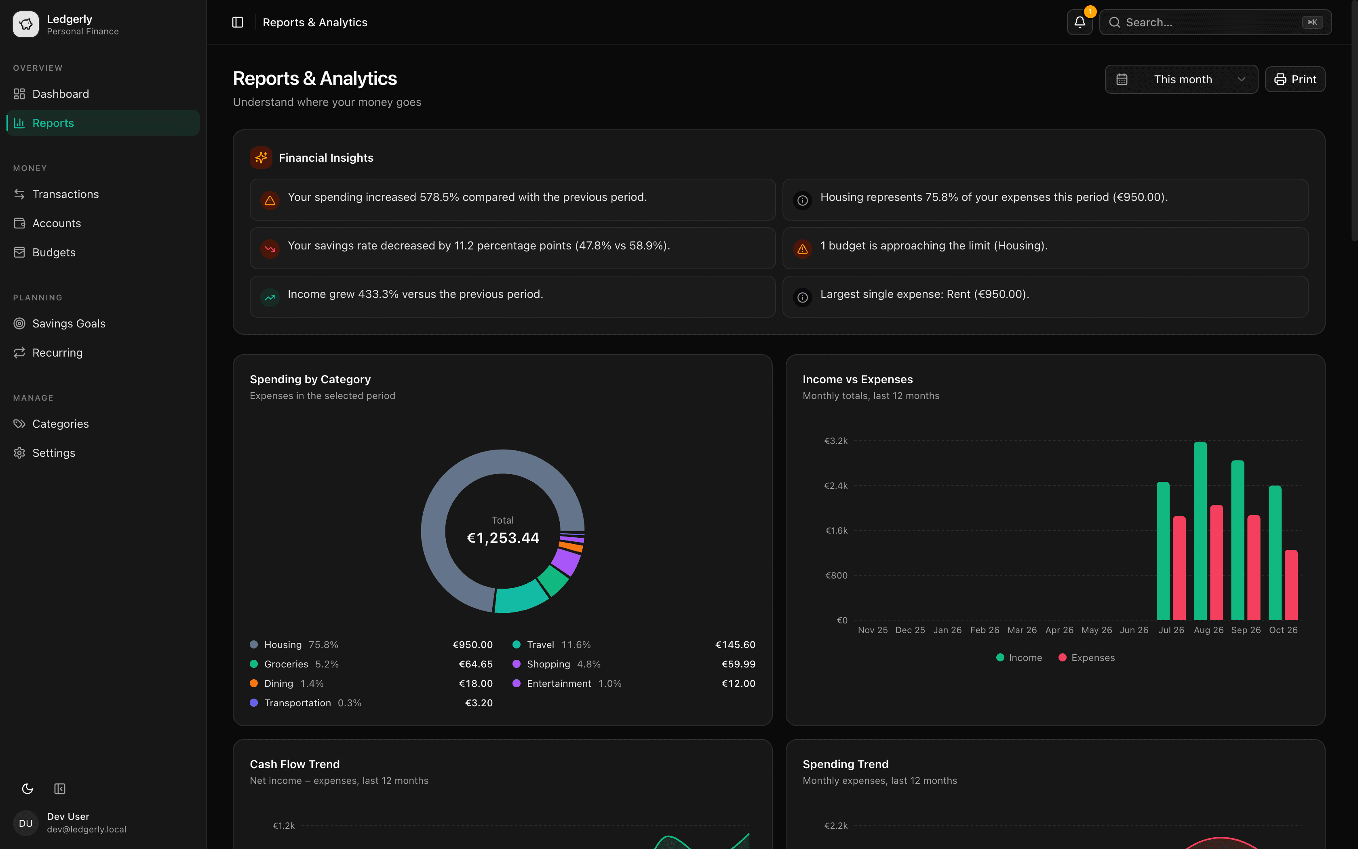1358x849 pixels.
Task: Click the Cash Flow Trend heading
Action: click(x=295, y=764)
